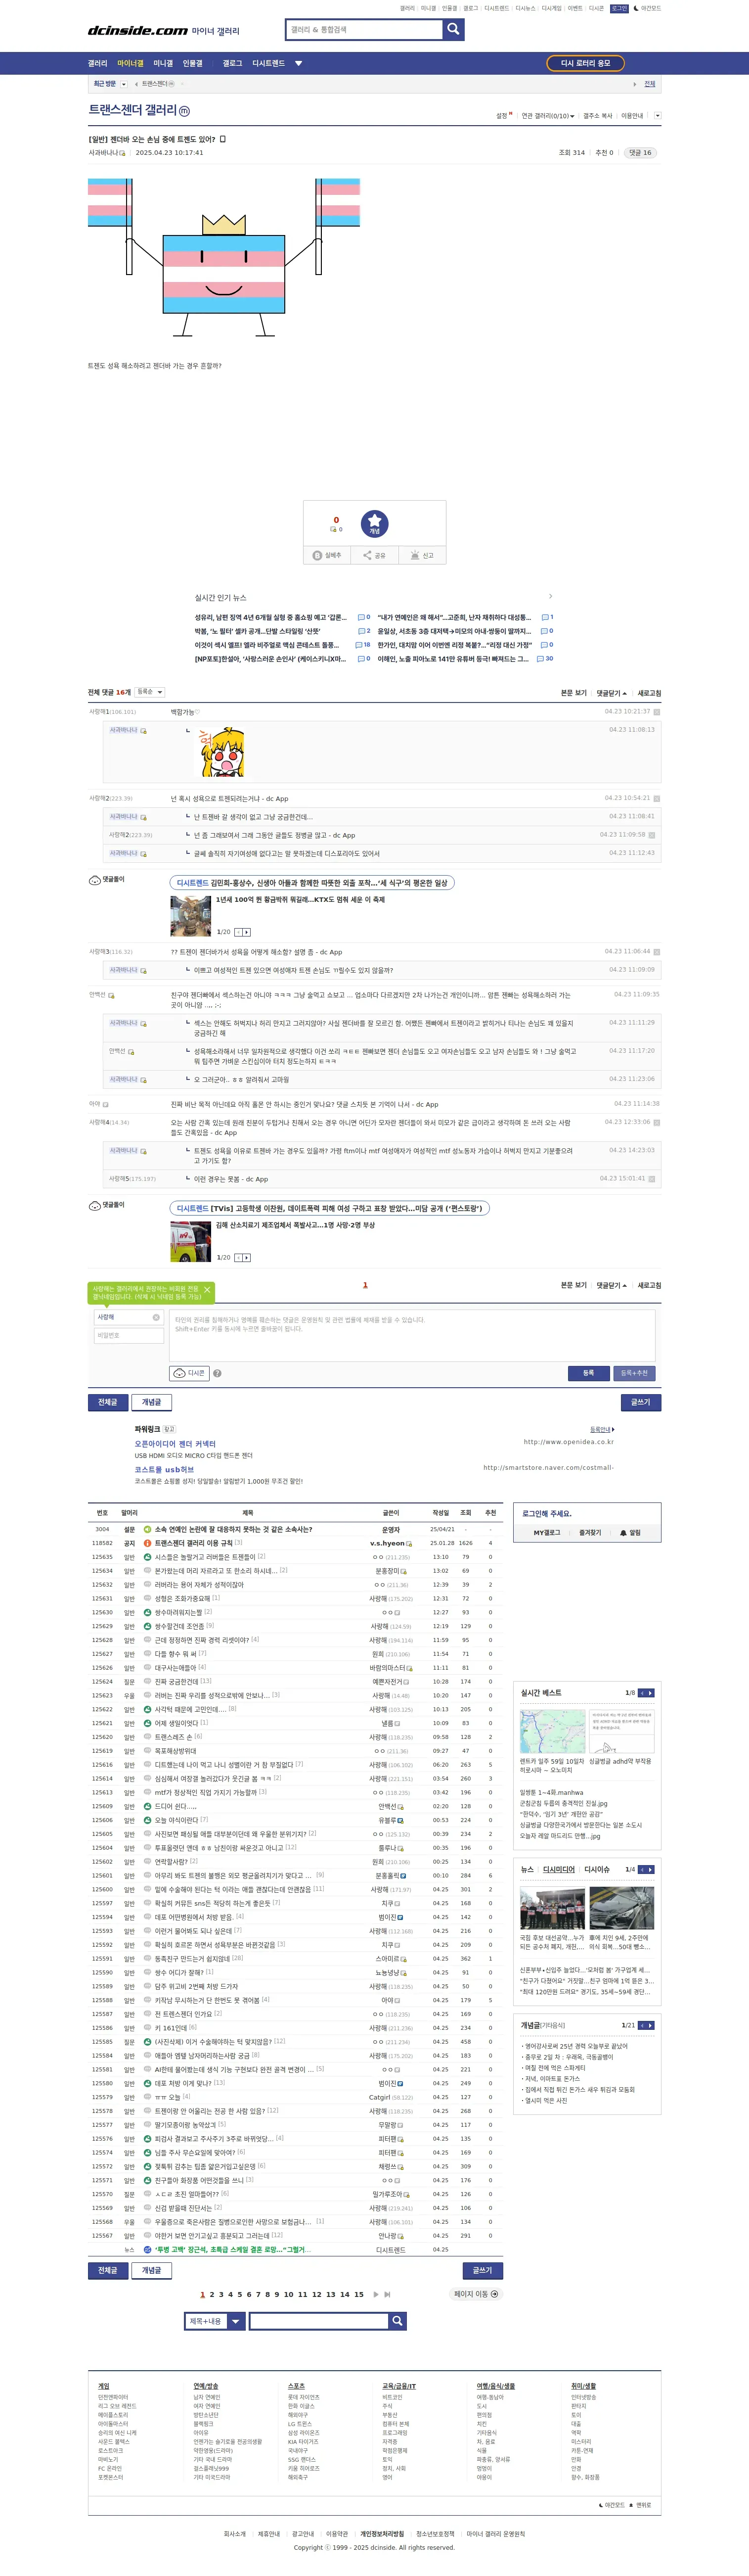Click the top search magnifier icon
This screenshot has width=749, height=2576.
click(x=453, y=29)
